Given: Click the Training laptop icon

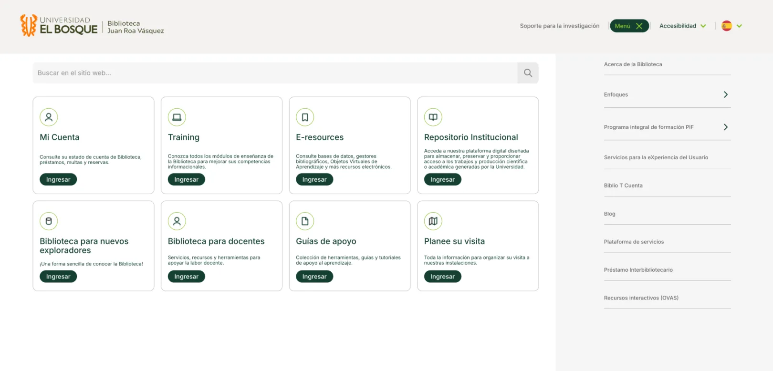Looking at the screenshot, I should 177,117.
